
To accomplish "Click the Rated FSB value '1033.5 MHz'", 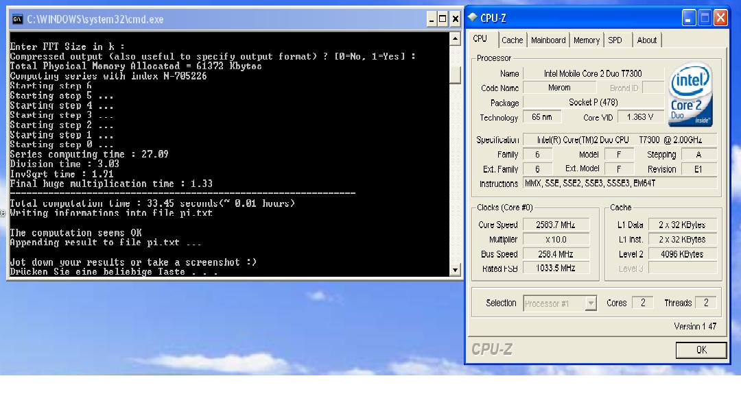I will click(x=556, y=269).
